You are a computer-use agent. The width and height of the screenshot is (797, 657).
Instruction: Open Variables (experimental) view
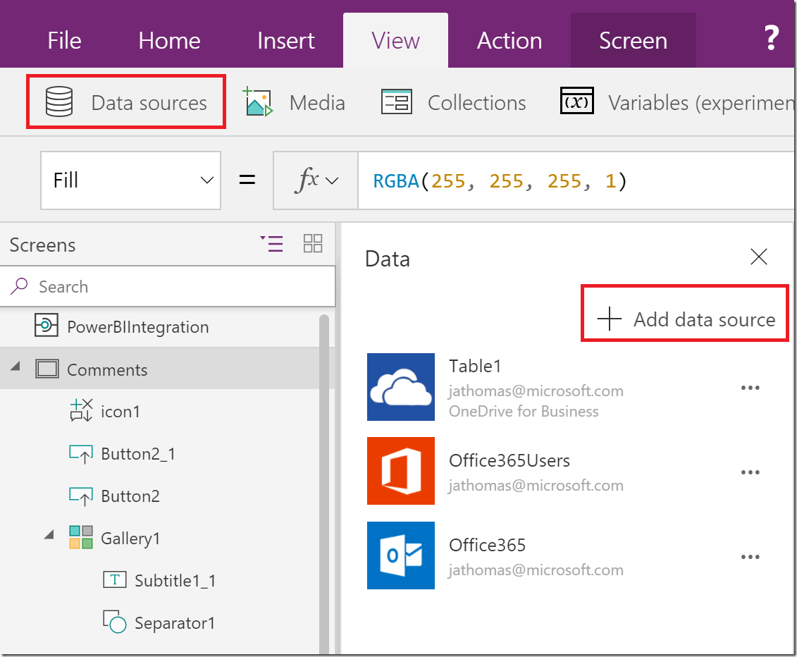pos(701,103)
